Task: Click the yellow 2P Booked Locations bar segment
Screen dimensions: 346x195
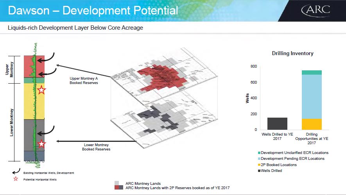Action: (312, 124)
